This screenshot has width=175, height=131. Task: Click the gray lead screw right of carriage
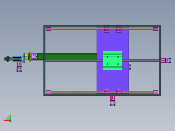tap(141, 60)
